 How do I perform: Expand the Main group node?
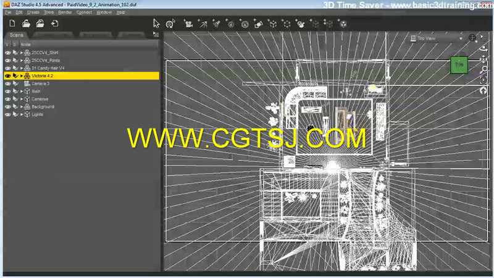(22, 91)
